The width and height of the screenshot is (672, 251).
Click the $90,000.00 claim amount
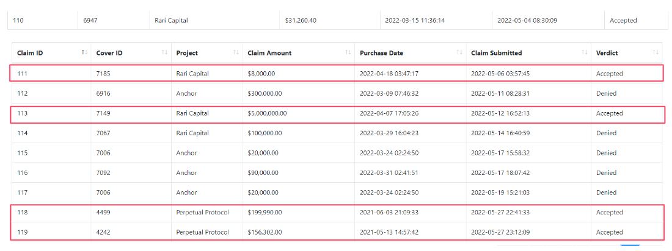263,173
